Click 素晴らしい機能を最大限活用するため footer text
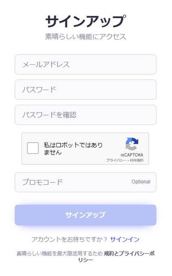The width and height of the screenshot is (172, 276). click(x=59, y=254)
